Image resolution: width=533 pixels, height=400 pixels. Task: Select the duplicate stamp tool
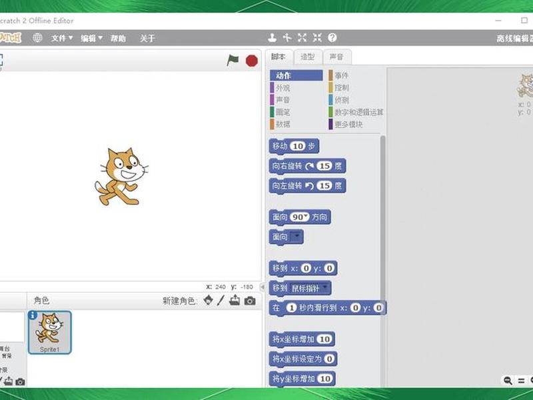point(272,37)
